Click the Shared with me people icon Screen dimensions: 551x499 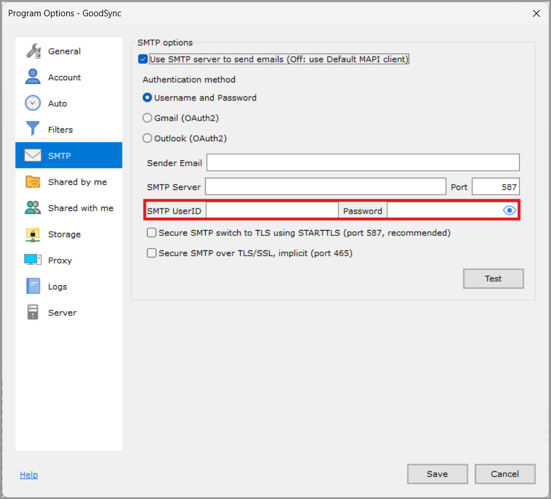(33, 207)
